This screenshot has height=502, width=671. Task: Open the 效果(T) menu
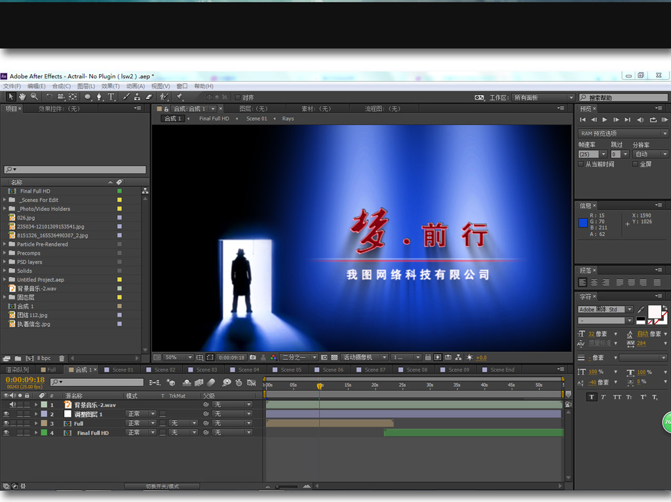110,86
